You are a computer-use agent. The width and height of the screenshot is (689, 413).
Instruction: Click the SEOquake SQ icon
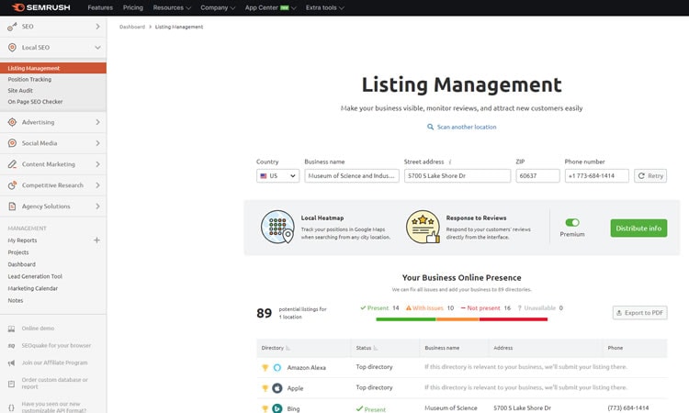pos(11,346)
